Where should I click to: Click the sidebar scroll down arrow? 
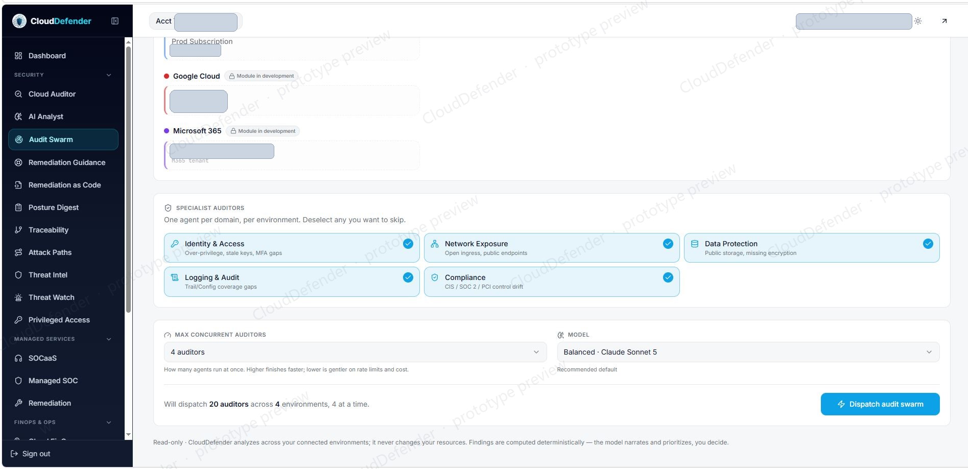pos(128,435)
